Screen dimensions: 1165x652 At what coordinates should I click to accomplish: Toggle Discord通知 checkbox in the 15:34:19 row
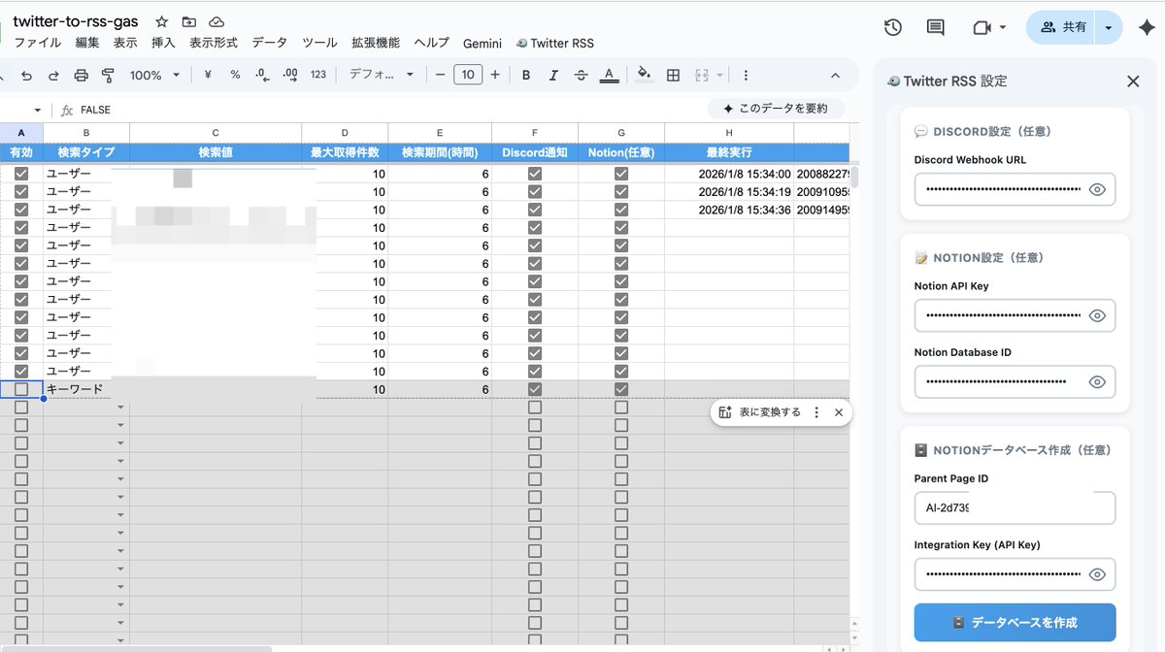534,192
